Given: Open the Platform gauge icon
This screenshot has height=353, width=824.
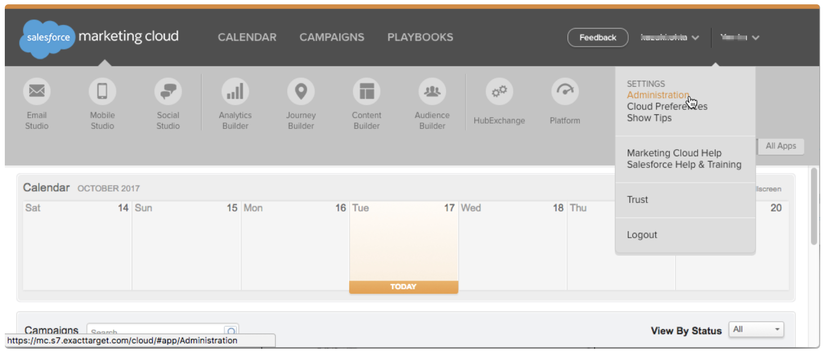Looking at the screenshot, I should point(565,91).
